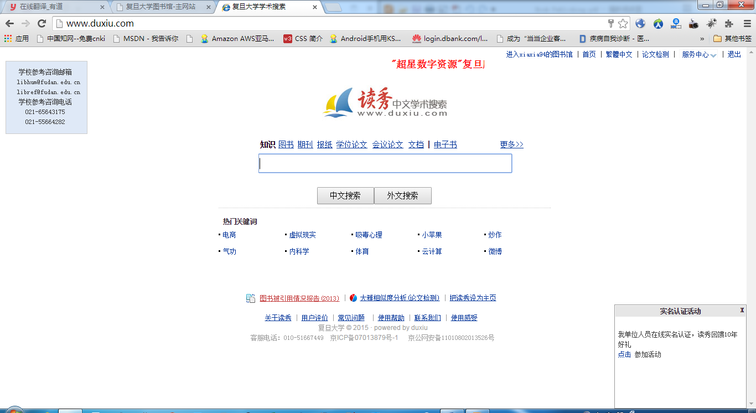Click the Amazon 'a' extension icon

[x=676, y=23]
